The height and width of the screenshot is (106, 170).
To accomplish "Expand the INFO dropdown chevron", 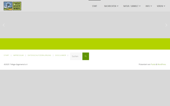I will [151, 6].
